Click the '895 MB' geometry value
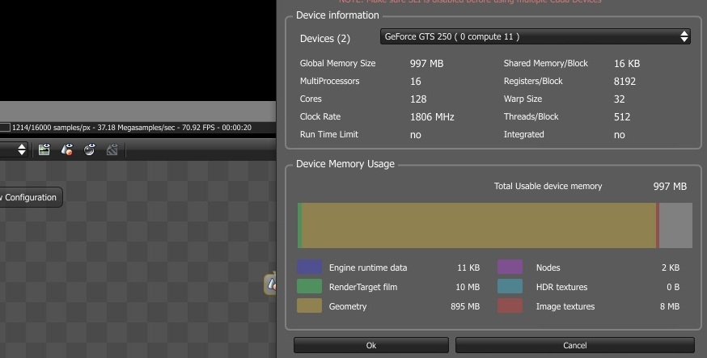Viewport: 707px width, 358px height. pos(465,306)
